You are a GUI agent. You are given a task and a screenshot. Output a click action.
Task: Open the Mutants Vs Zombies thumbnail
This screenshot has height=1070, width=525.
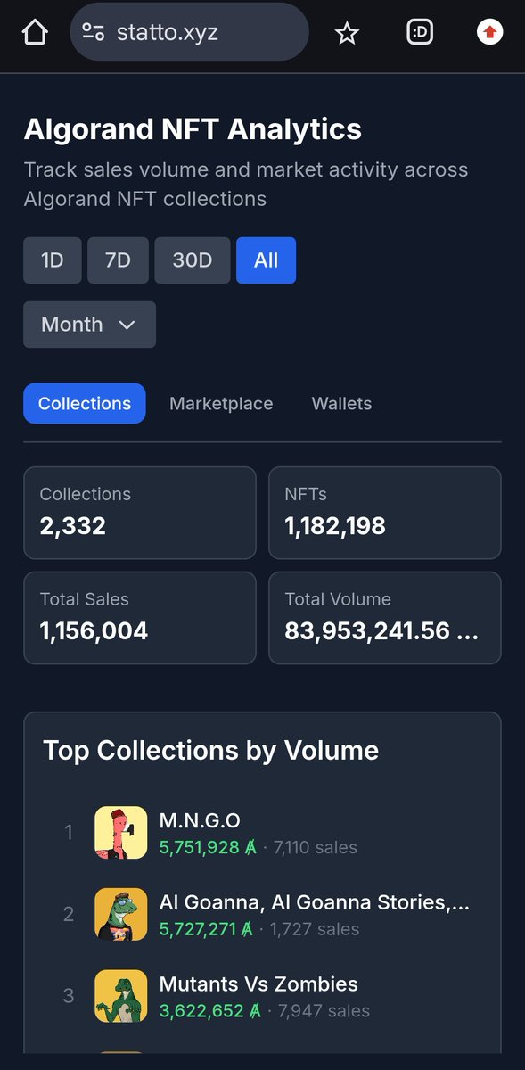(x=121, y=996)
